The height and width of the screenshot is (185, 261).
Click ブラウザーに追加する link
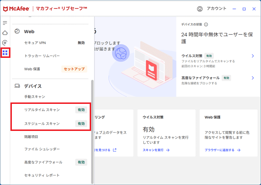point(219,150)
